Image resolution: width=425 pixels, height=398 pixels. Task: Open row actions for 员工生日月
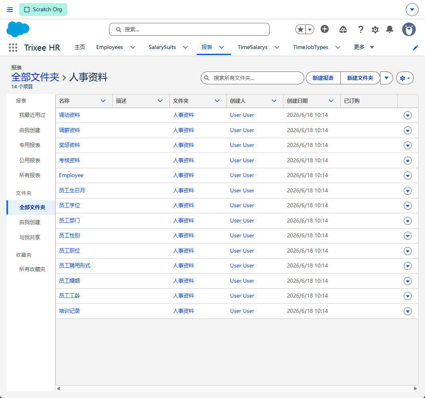407,191
